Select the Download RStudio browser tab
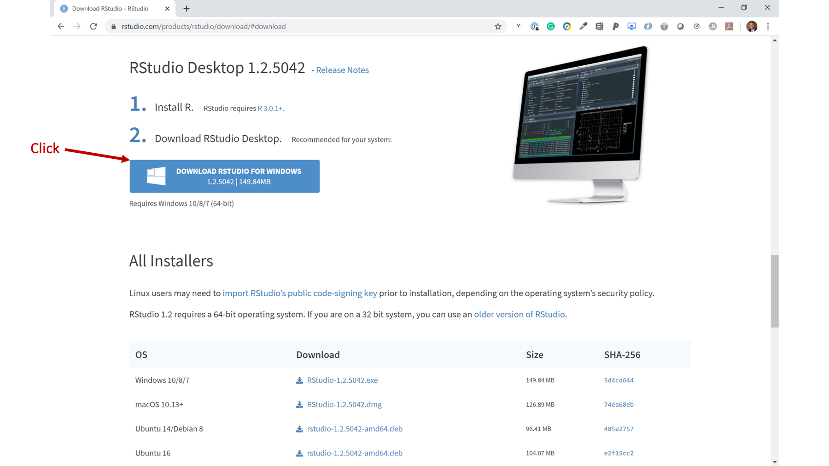The width and height of the screenshot is (829, 466). click(x=115, y=9)
